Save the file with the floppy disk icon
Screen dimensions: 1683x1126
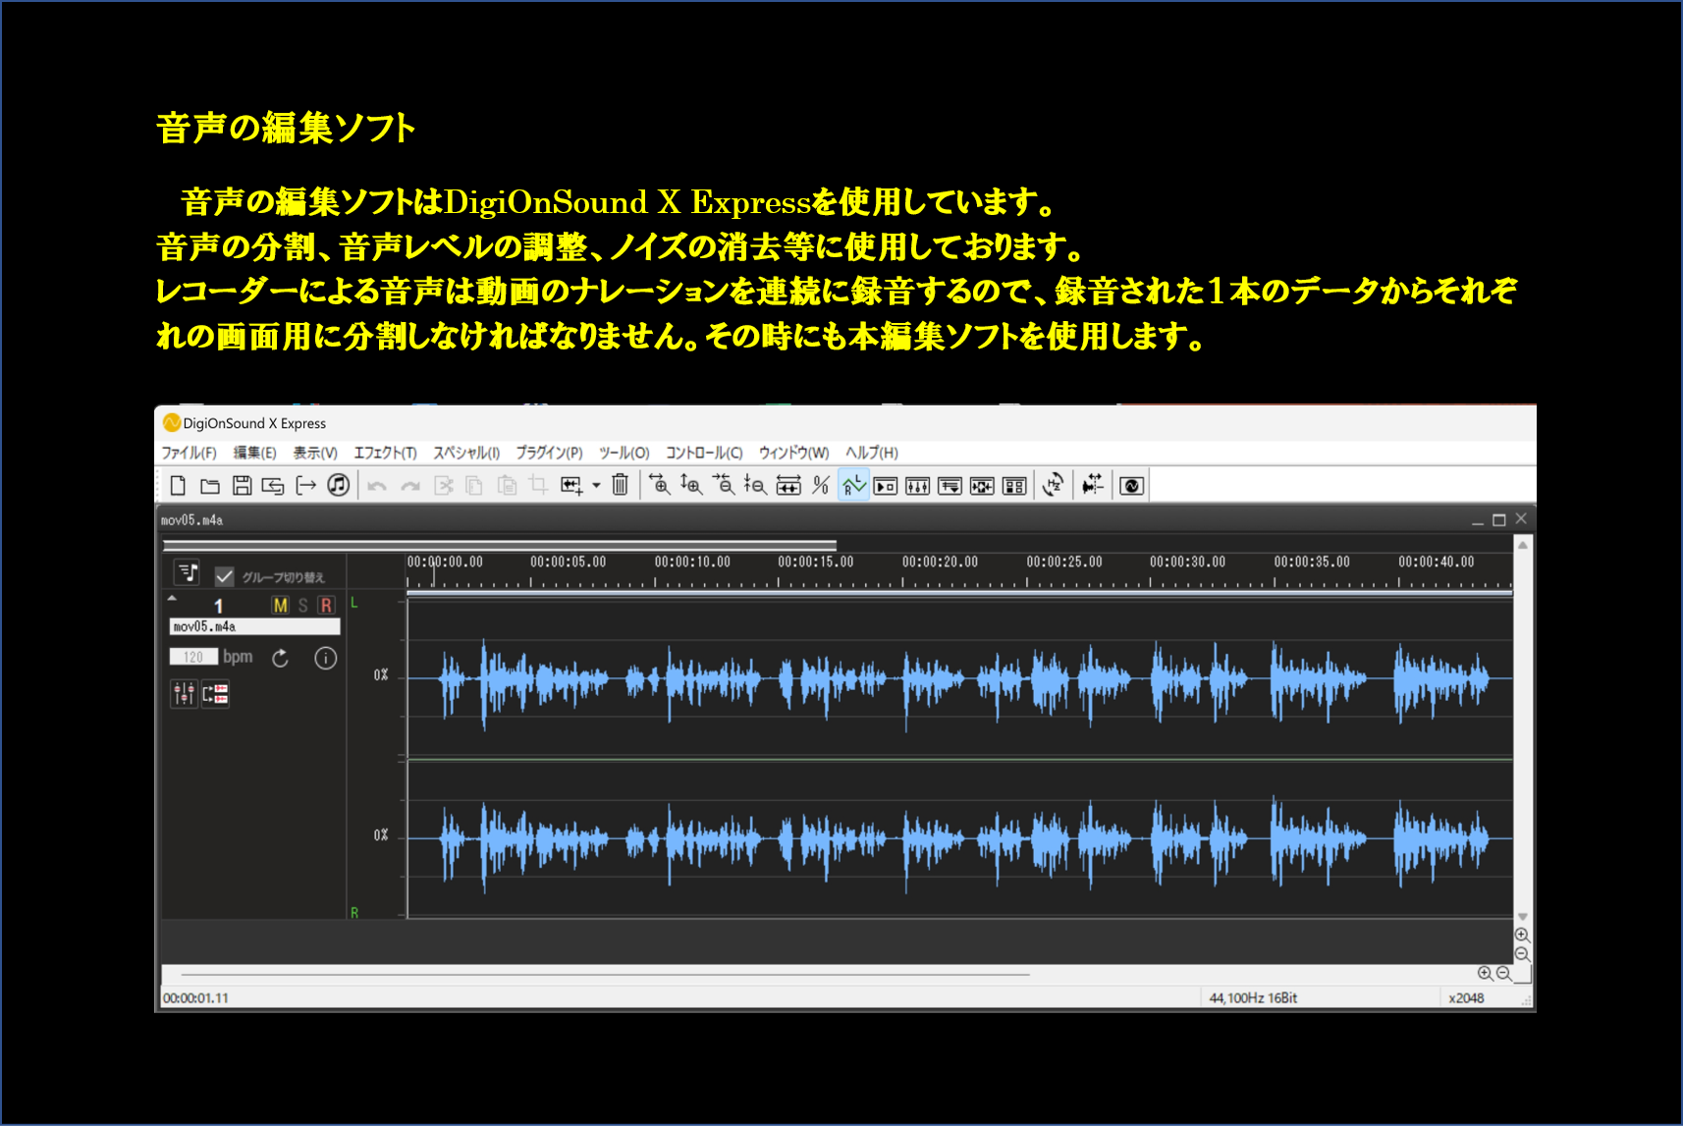point(242,485)
